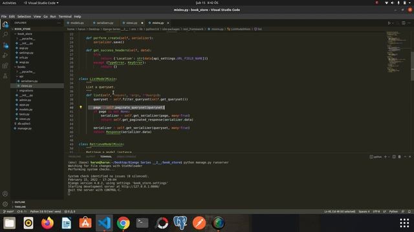Open the Testing flask icon view
The width and height of the screenshot is (414, 232).
(5, 76)
